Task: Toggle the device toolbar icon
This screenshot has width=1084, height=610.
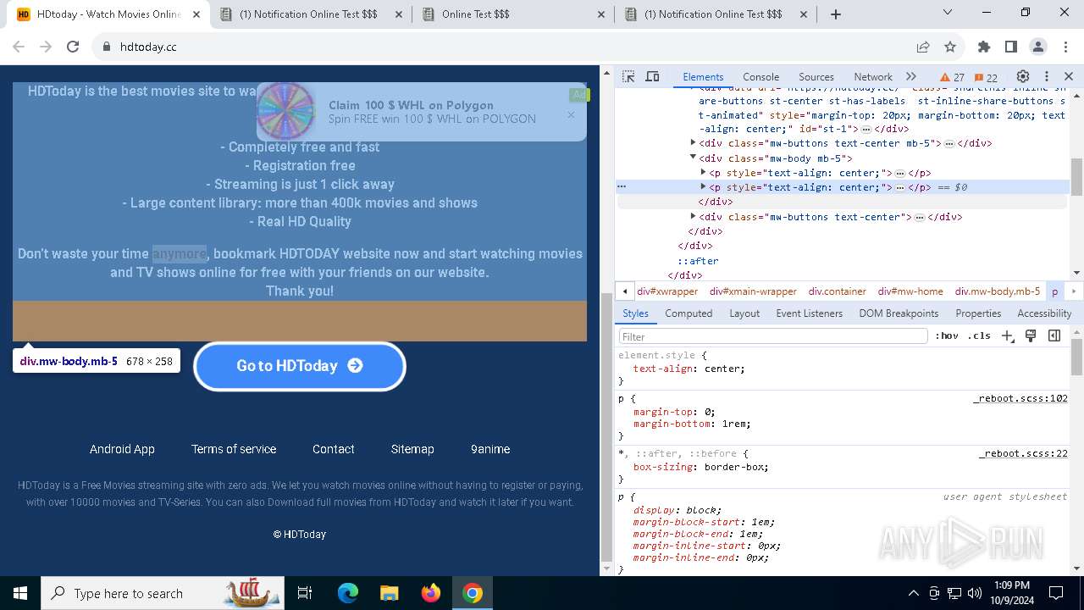Action: (652, 76)
